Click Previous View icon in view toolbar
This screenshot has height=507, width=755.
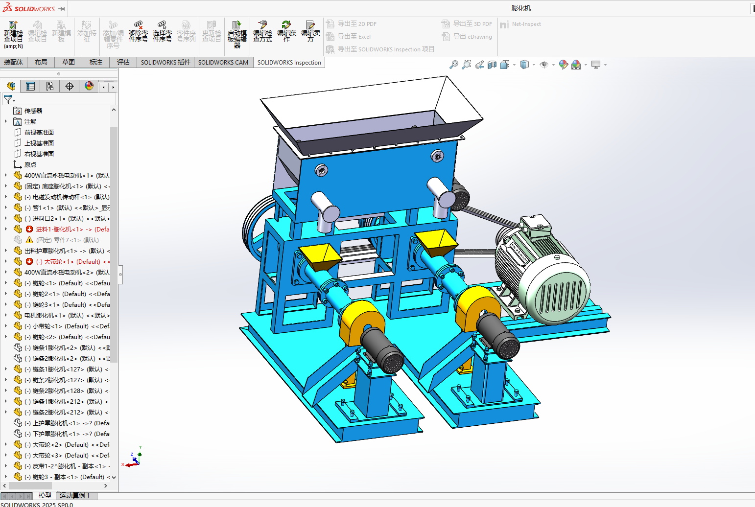click(479, 65)
